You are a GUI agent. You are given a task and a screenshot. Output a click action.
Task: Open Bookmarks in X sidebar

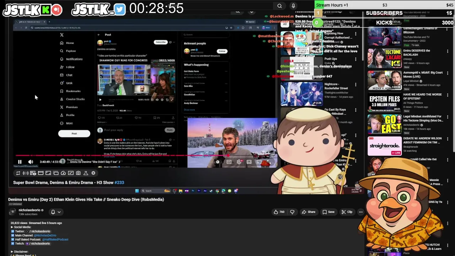pyautogui.click(x=70, y=91)
